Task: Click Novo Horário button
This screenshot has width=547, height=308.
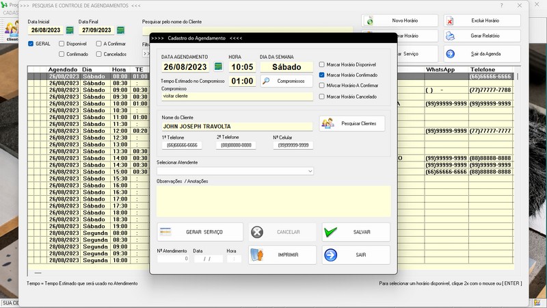Action: click(x=400, y=21)
